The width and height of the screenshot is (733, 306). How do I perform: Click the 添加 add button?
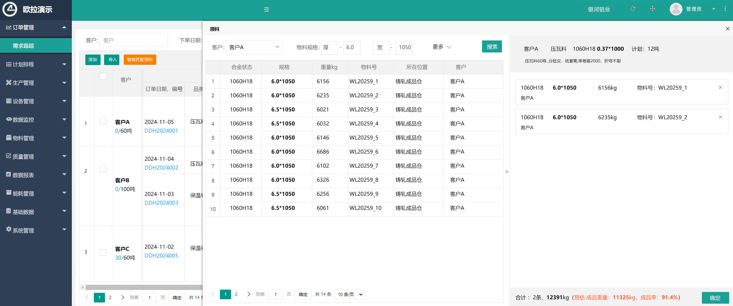tap(93, 59)
